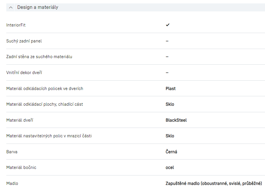265x188 pixels.
Task: Click the Design a materiály section header
Action: (x=38, y=7)
